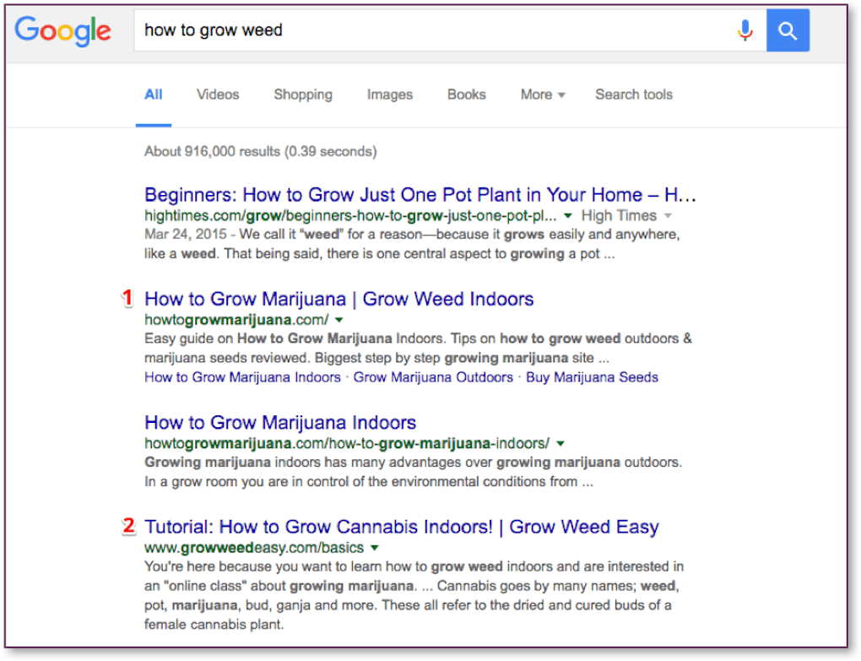Image resolution: width=861 pixels, height=661 pixels.
Task: Select the Images tab
Action: click(x=390, y=95)
